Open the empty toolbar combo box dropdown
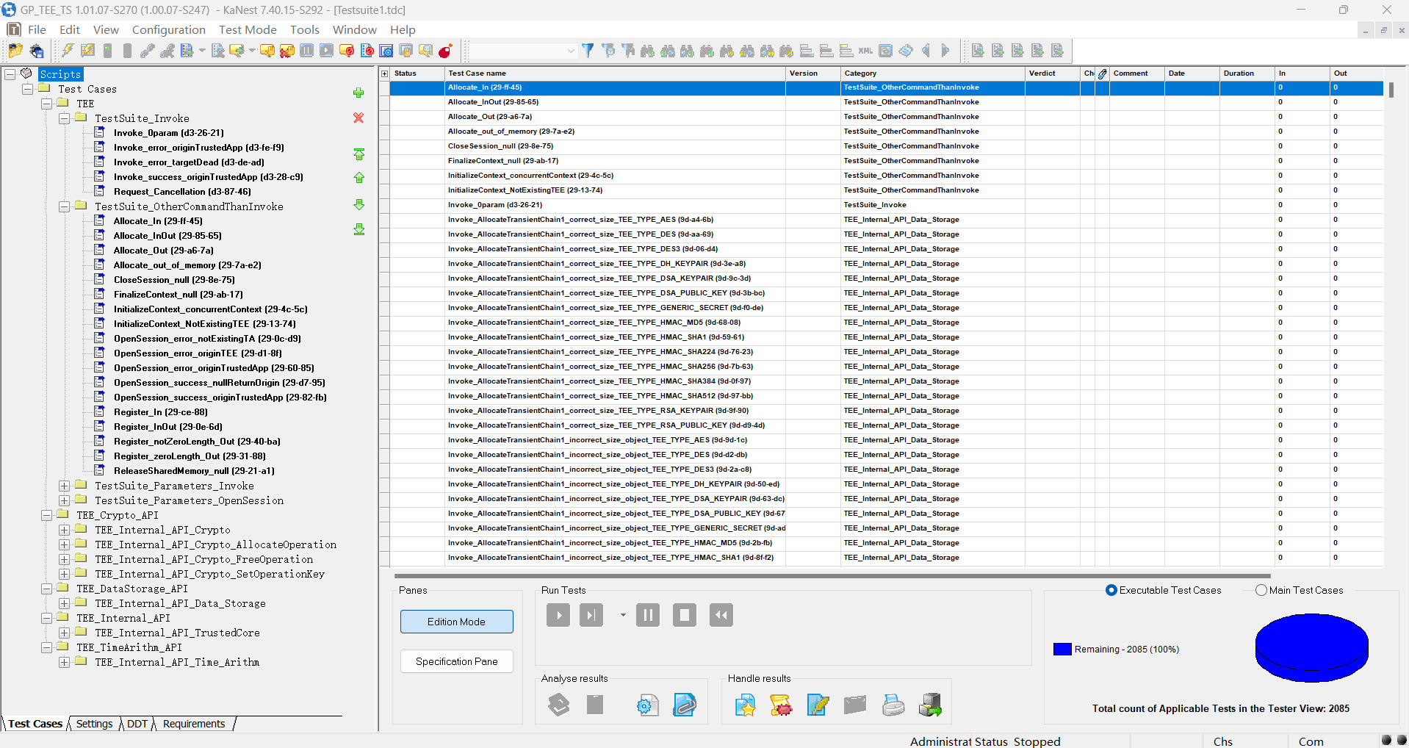The image size is (1409, 748). [570, 51]
